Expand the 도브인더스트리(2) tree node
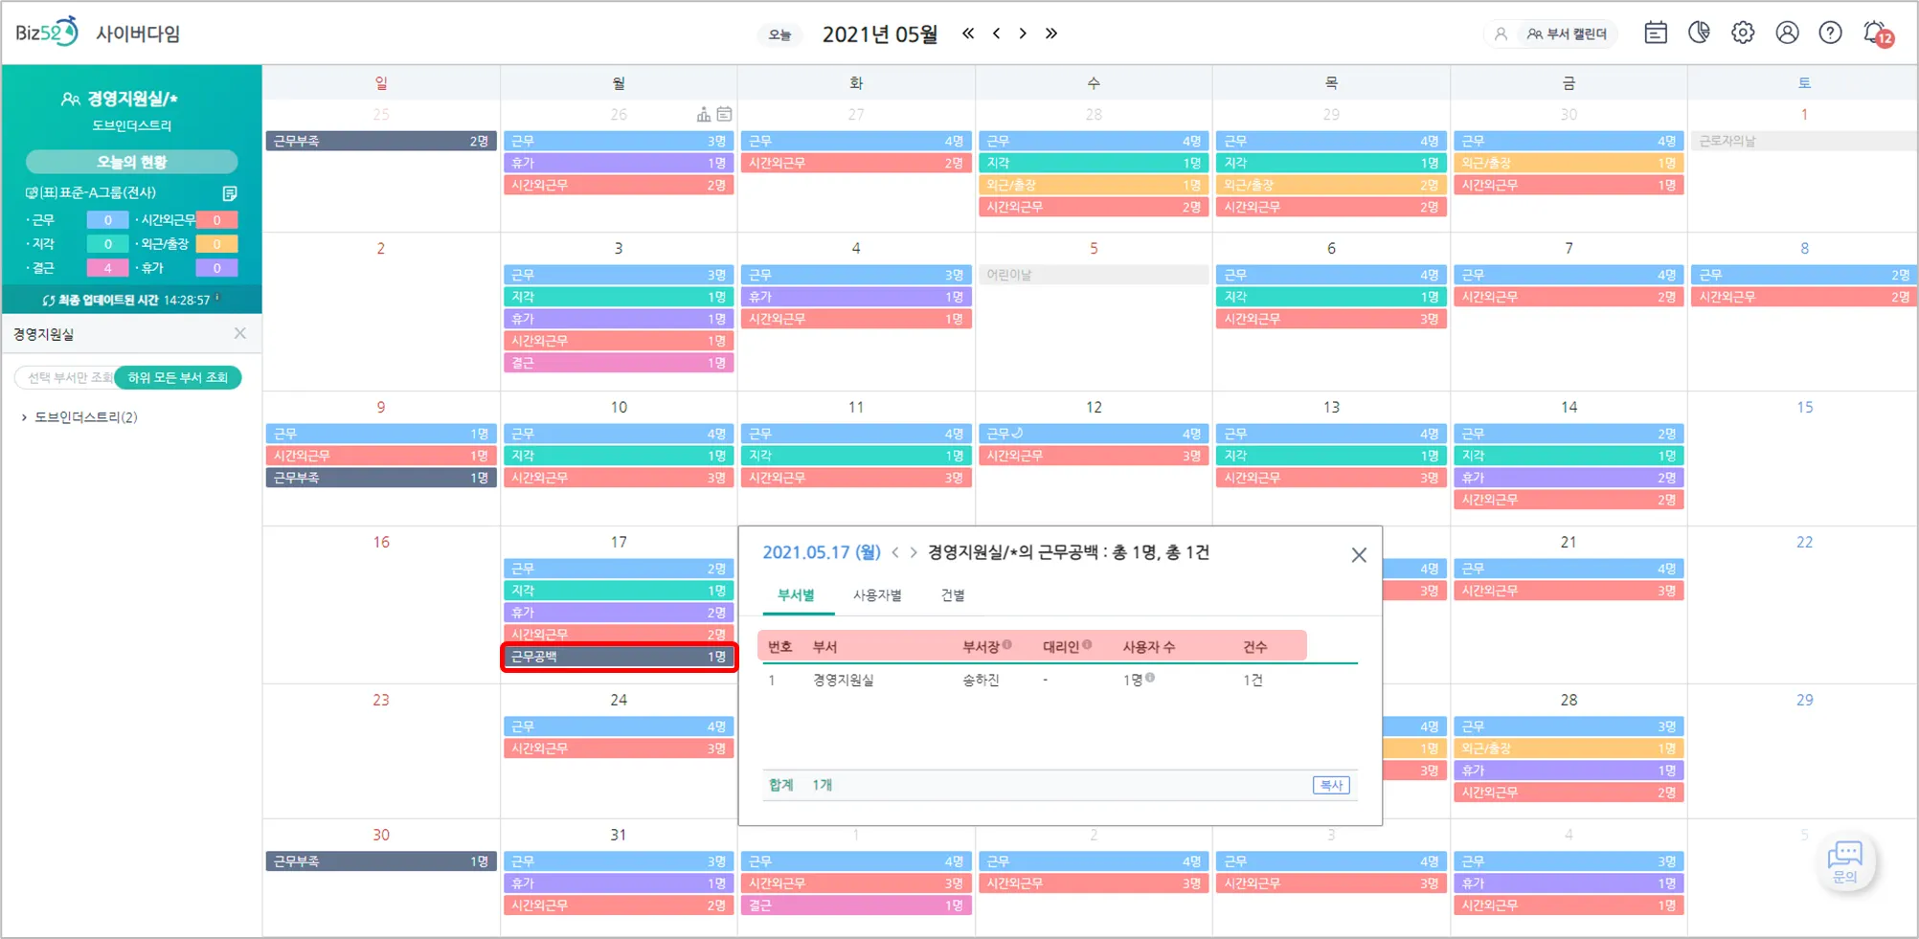The image size is (1919, 939). pos(24,417)
